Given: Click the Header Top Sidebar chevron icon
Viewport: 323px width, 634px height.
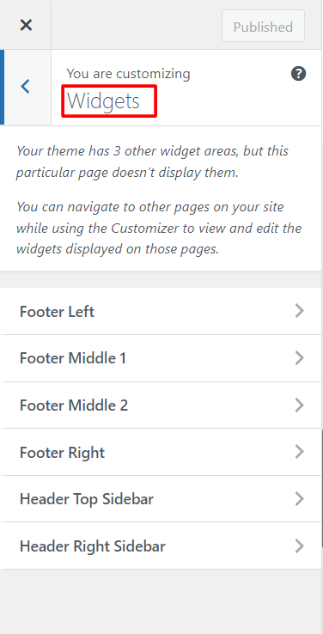Looking at the screenshot, I should (299, 499).
